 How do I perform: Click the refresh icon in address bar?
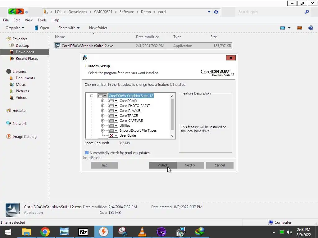tap(216, 12)
